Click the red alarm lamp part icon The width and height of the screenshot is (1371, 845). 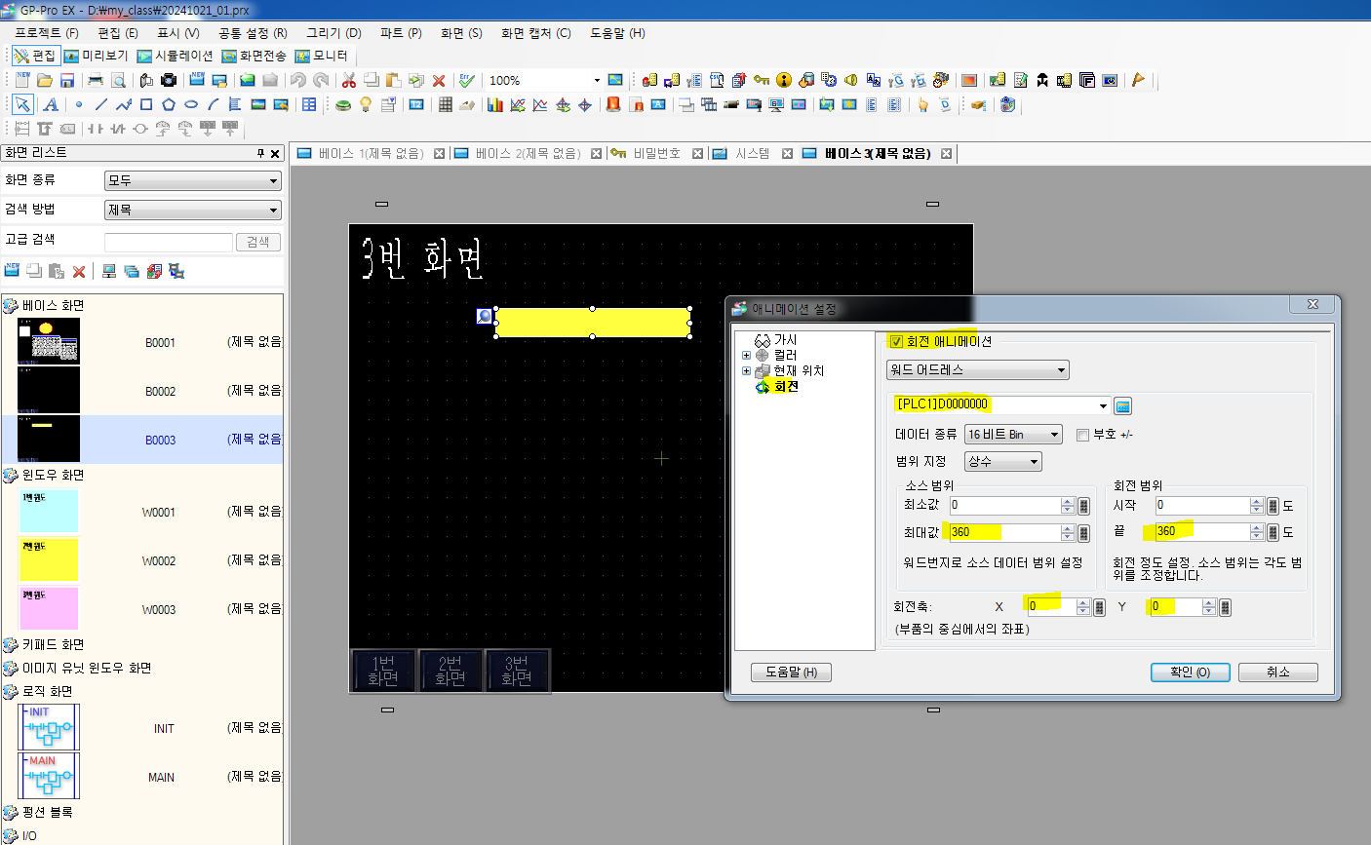[x=613, y=104]
